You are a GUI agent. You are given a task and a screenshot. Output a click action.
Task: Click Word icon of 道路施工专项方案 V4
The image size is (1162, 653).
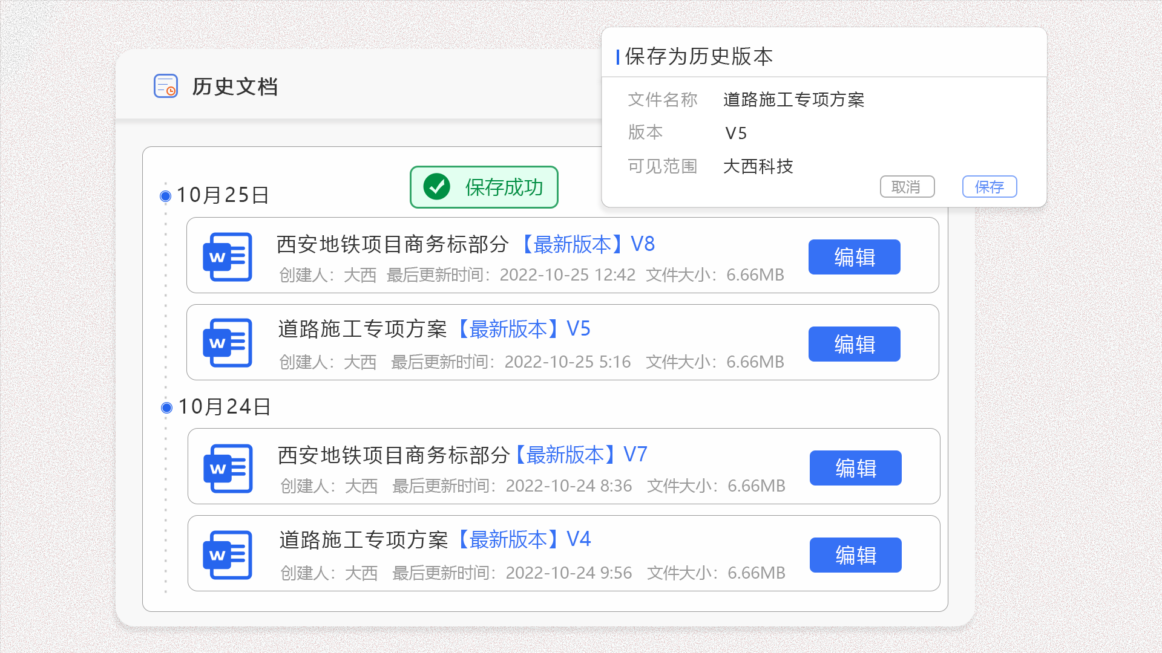pos(228,555)
